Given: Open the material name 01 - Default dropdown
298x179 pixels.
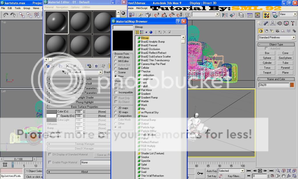Looking at the screenshot, I should (100, 72).
